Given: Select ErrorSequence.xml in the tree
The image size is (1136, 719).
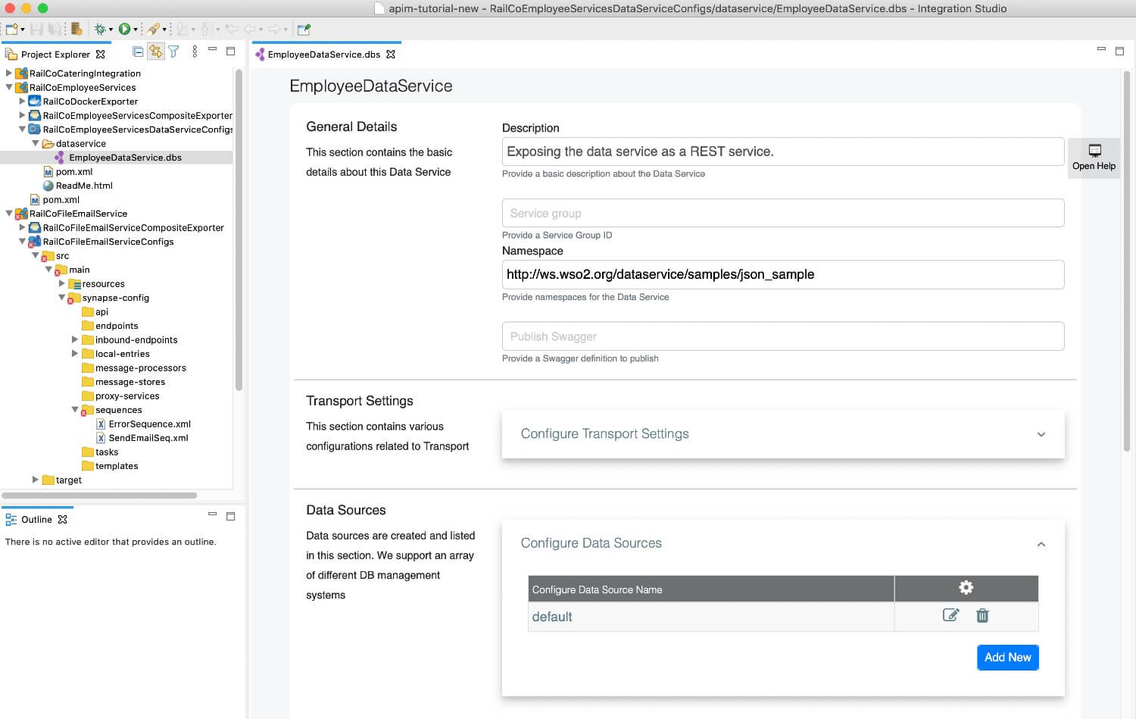Looking at the screenshot, I should (x=151, y=424).
